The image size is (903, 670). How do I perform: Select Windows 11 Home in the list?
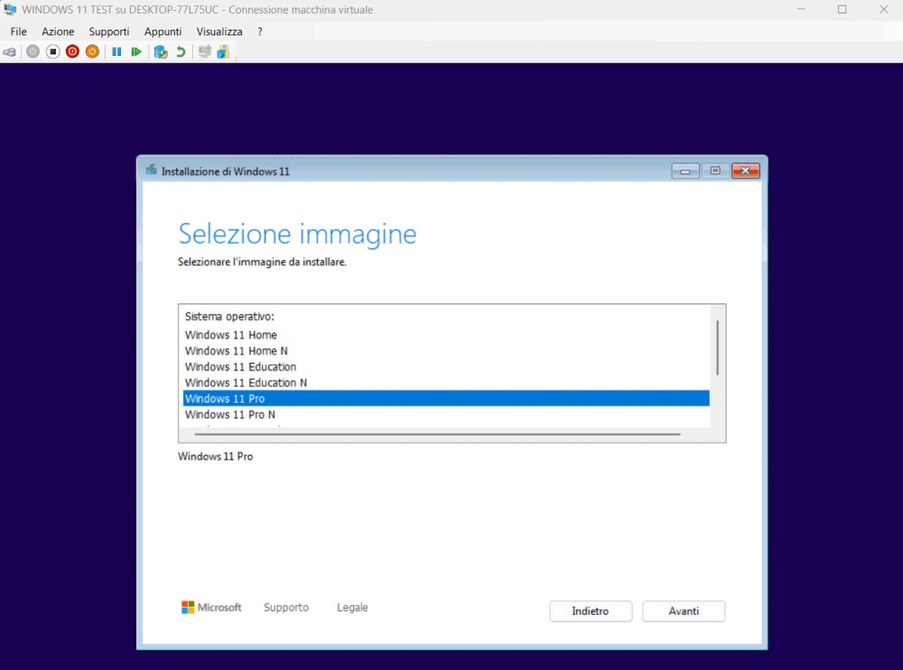coord(446,335)
